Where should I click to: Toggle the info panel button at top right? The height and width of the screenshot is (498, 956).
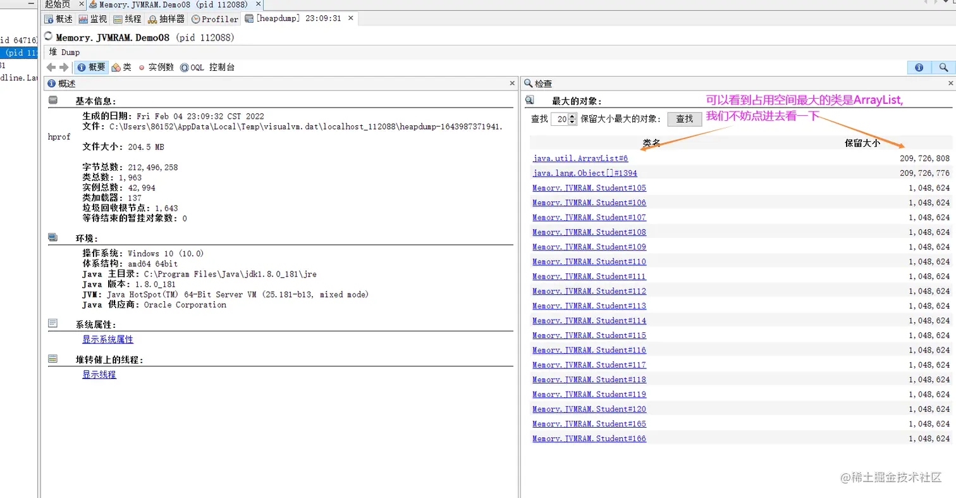pyautogui.click(x=919, y=67)
